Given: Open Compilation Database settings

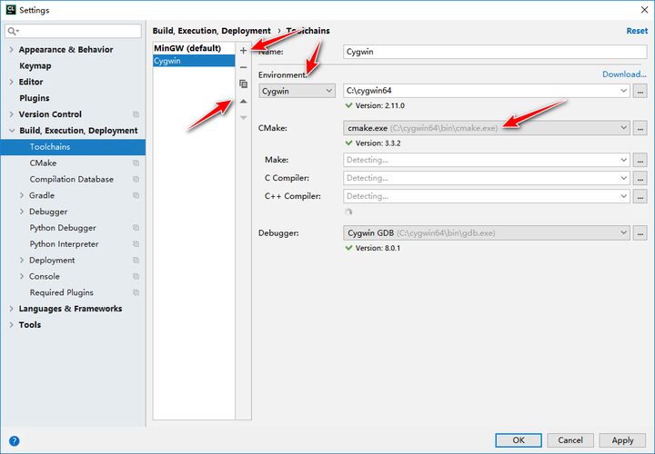Looking at the screenshot, I should 72,179.
